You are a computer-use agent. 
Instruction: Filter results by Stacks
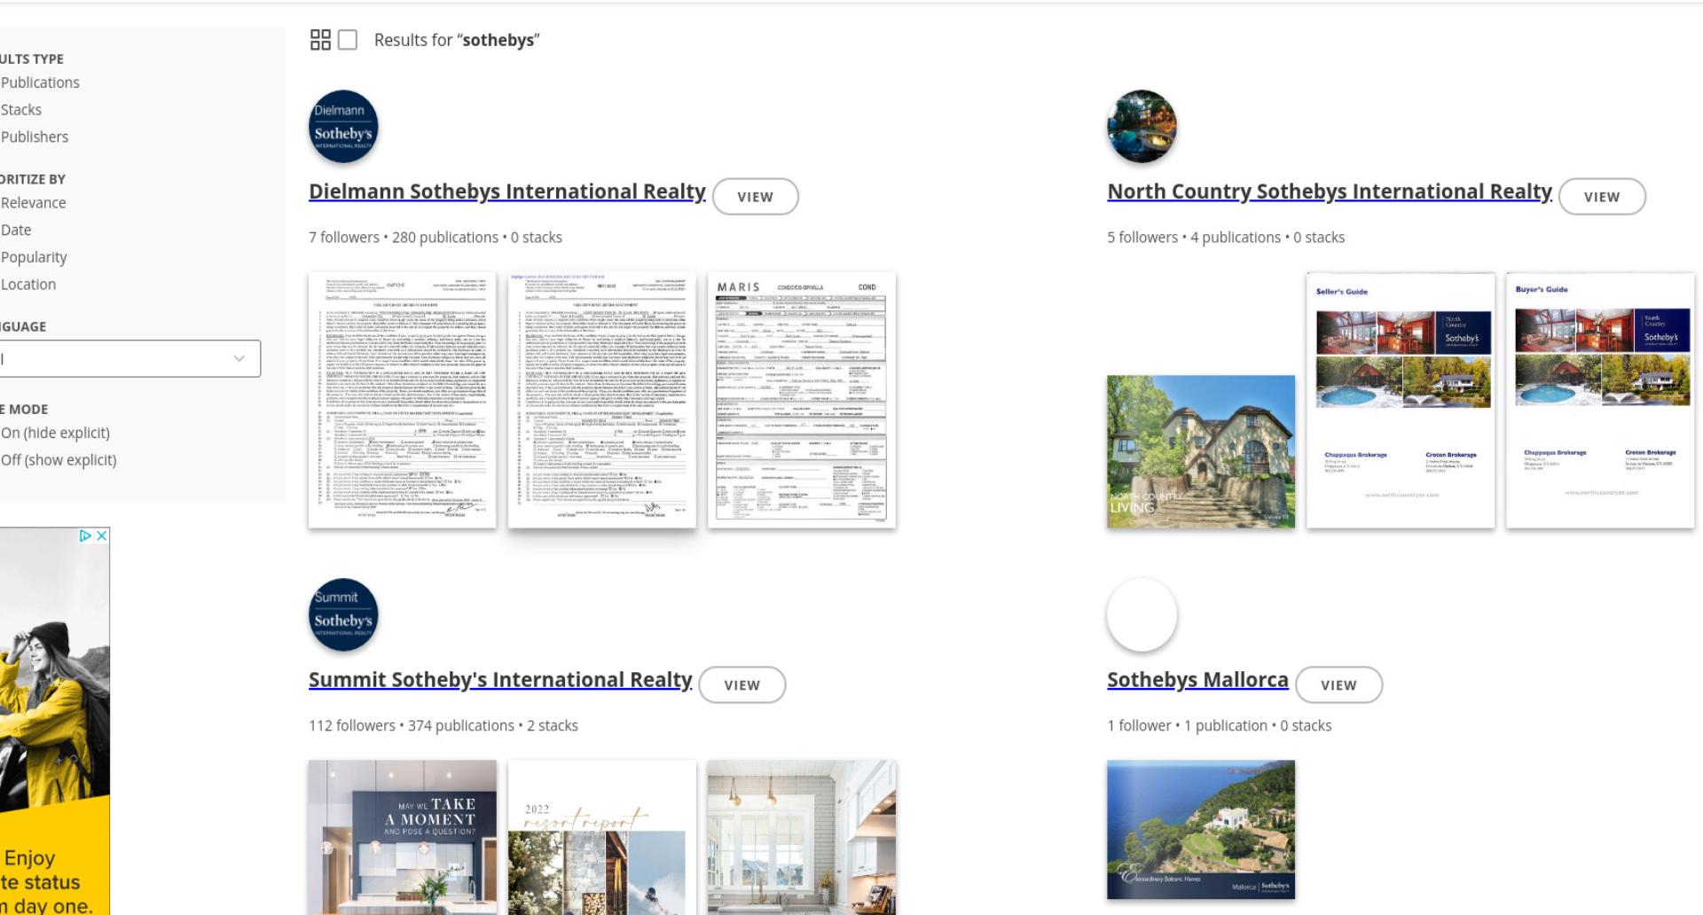pyautogui.click(x=21, y=110)
